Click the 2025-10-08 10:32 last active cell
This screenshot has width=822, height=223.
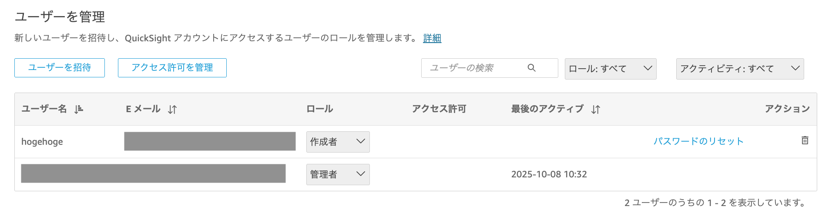tap(549, 174)
